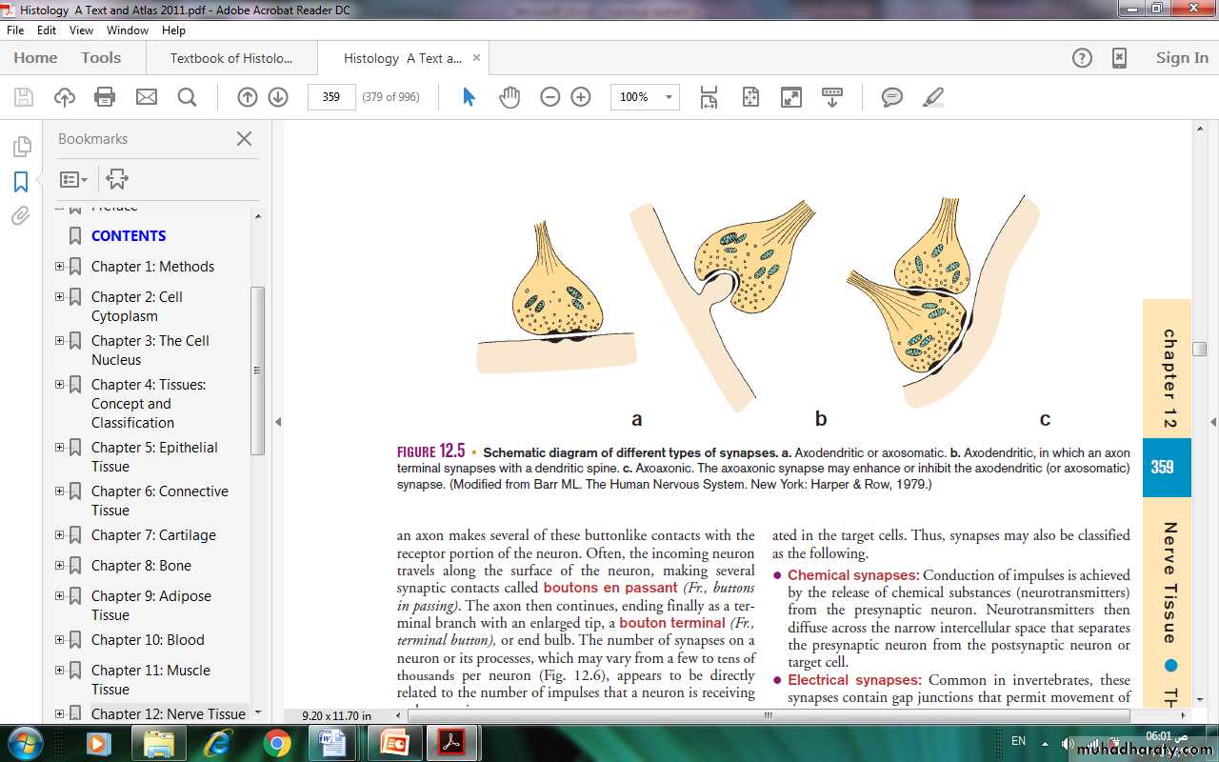Screen dimensions: 1219x762
Task: Expand Chapter 6: Connective Tissue bookmark
Action: (x=59, y=491)
